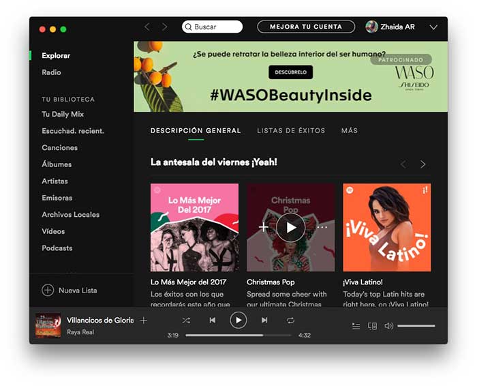Open Christmas Pop more options dots
477x386 pixels.
coord(322,227)
